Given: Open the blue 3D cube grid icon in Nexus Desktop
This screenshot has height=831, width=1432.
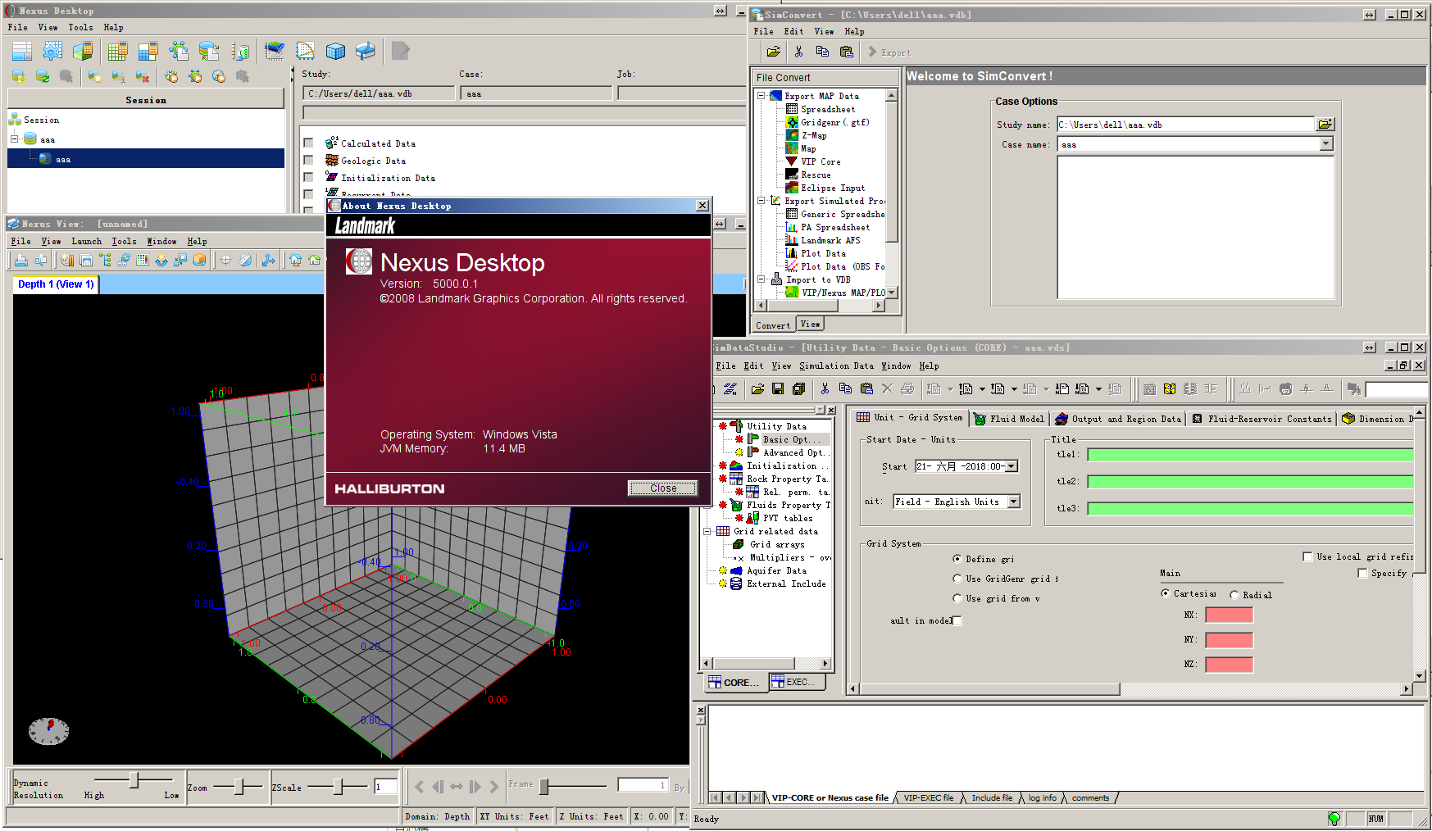Looking at the screenshot, I should click(x=335, y=51).
